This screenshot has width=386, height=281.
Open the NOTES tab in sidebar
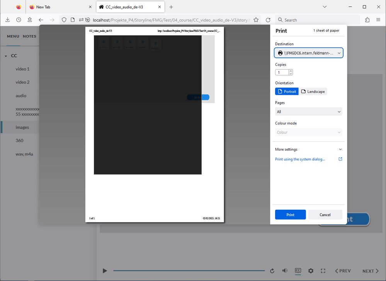pos(29,36)
